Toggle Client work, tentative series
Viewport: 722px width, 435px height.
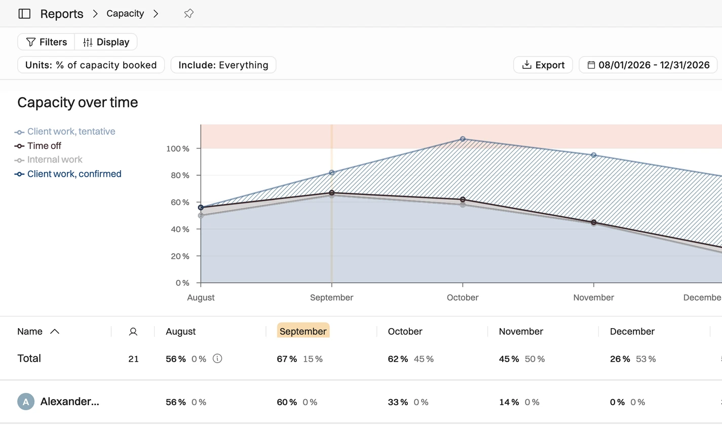click(x=65, y=132)
